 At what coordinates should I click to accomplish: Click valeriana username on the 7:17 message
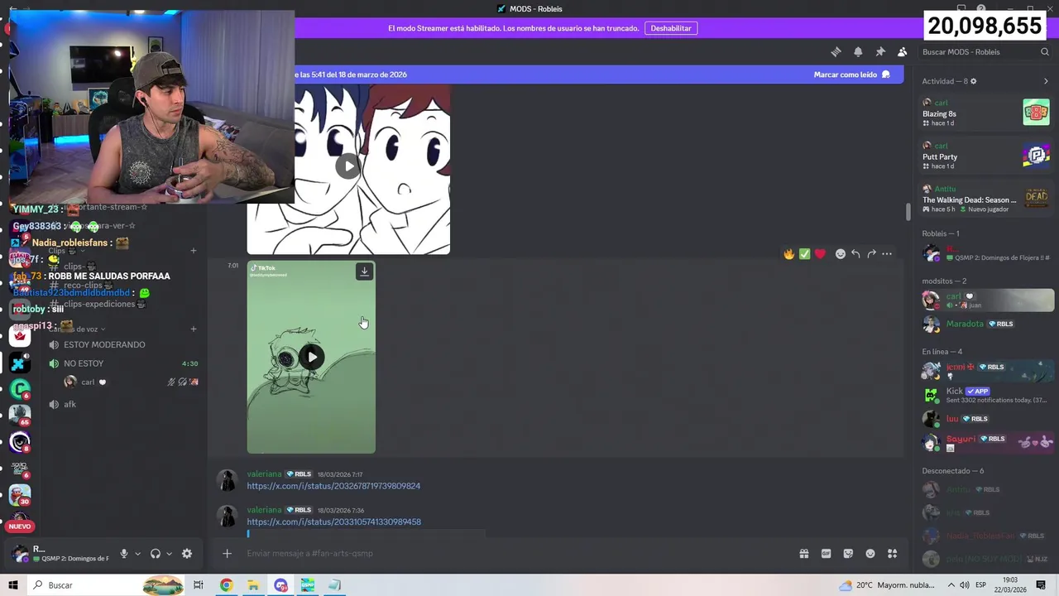(x=264, y=474)
